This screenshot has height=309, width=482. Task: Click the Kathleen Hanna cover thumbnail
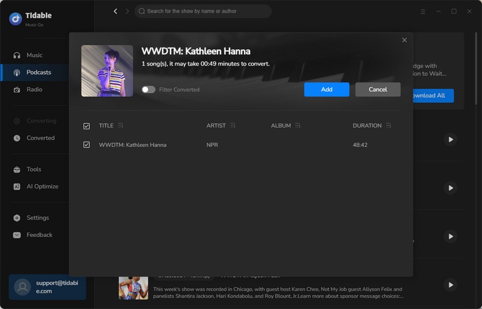point(107,71)
